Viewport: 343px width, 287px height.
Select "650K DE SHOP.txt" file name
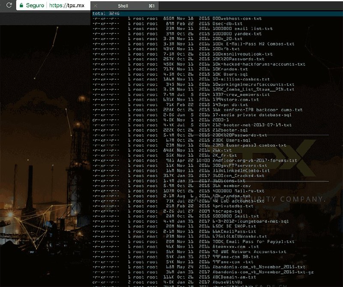coord(234,226)
